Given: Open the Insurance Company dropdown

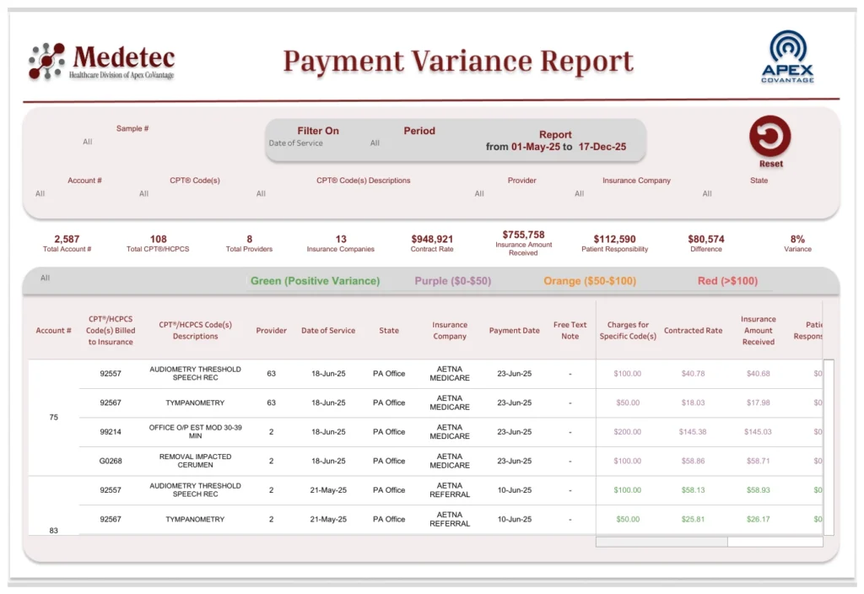Looking at the screenshot, I should (x=579, y=193).
